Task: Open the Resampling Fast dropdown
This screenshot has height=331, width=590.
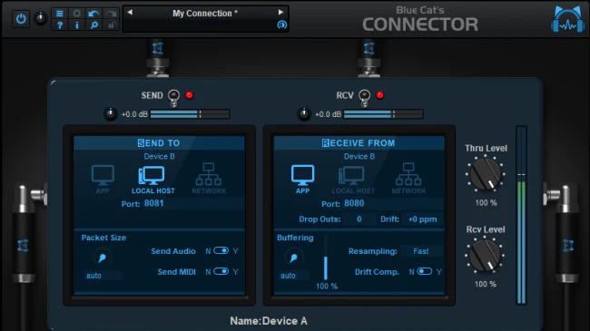Action: pyautogui.click(x=421, y=251)
